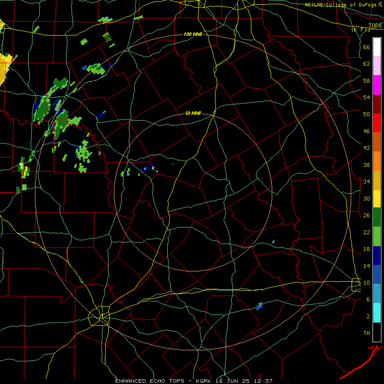The height and width of the screenshot is (384, 384).
Task: Click the white swatch in the tops scale
Action: (377, 47)
